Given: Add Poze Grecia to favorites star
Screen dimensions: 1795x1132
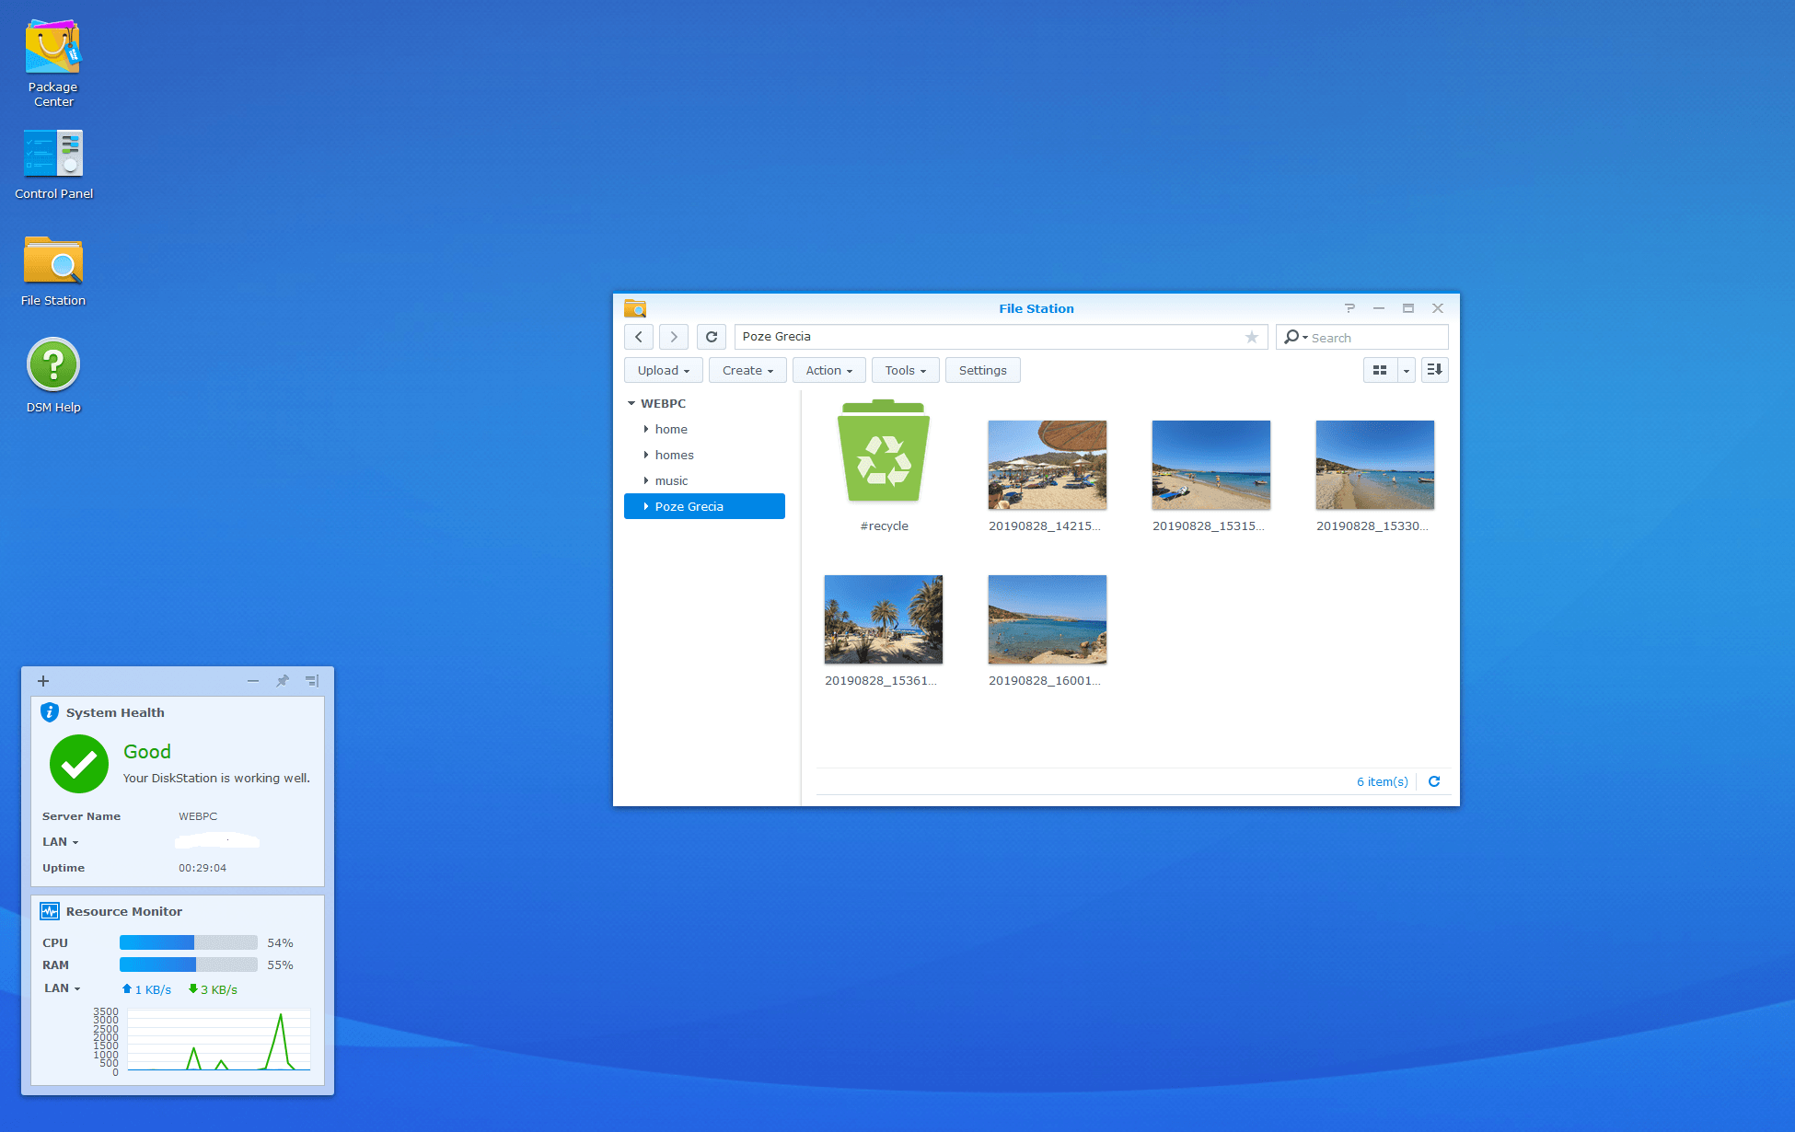Looking at the screenshot, I should pyautogui.click(x=1252, y=337).
